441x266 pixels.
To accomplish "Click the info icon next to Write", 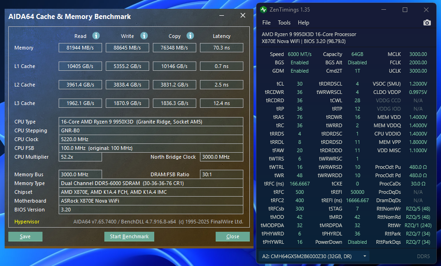I will [x=144, y=36].
